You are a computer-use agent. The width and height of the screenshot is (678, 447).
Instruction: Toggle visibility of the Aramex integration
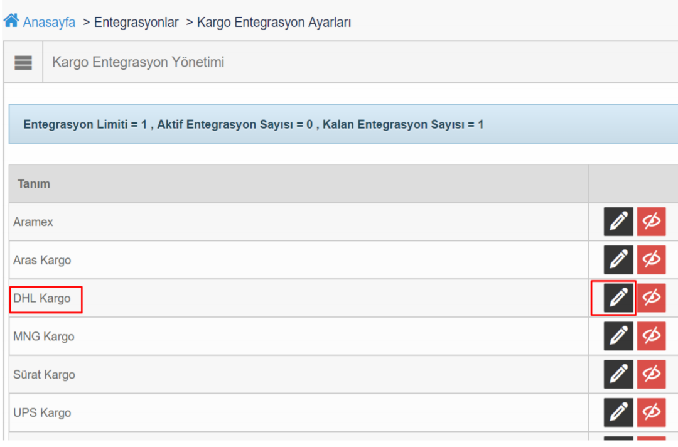651,222
